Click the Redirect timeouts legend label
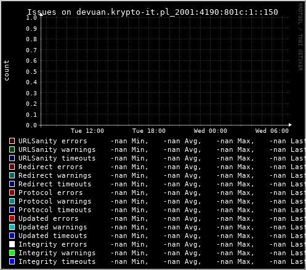 click(55, 184)
